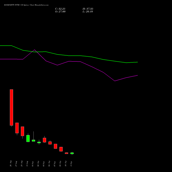Click the tall red 26 Aug candlestick
The width and height of the screenshot is (172, 172).
coord(11,107)
